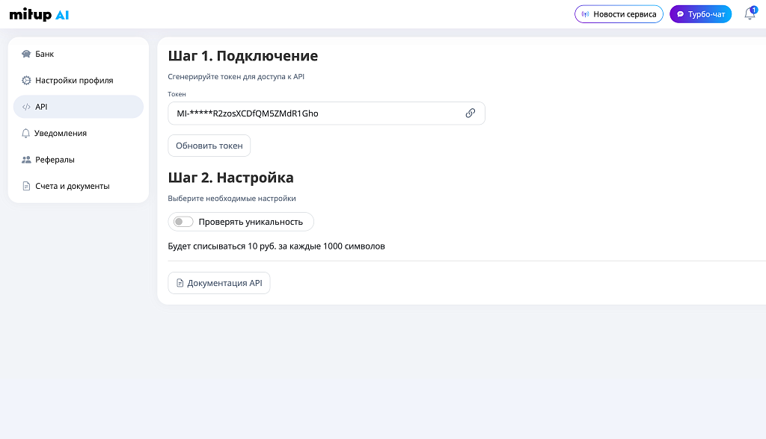Open the «Документация API»
The height and width of the screenshot is (439, 766).
pos(219,283)
